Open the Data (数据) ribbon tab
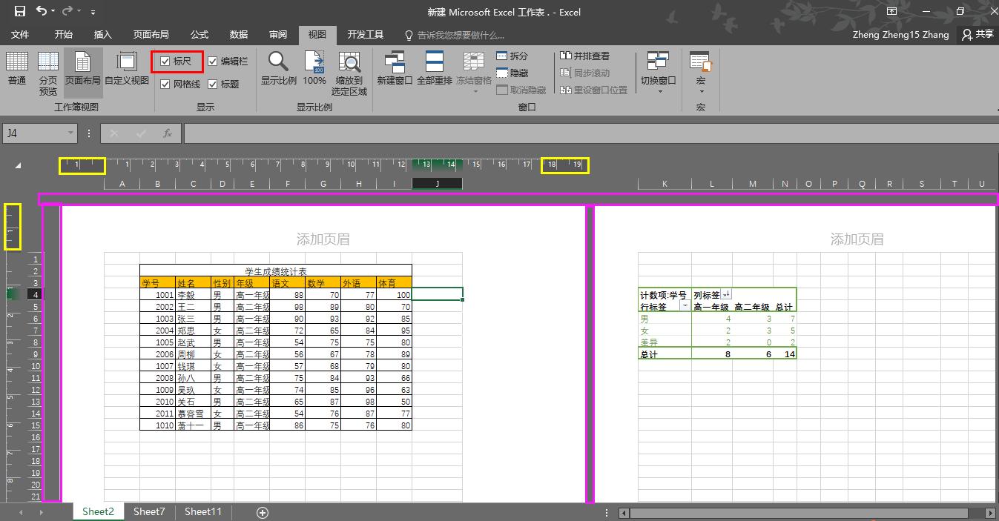The height and width of the screenshot is (521, 999). (x=239, y=35)
